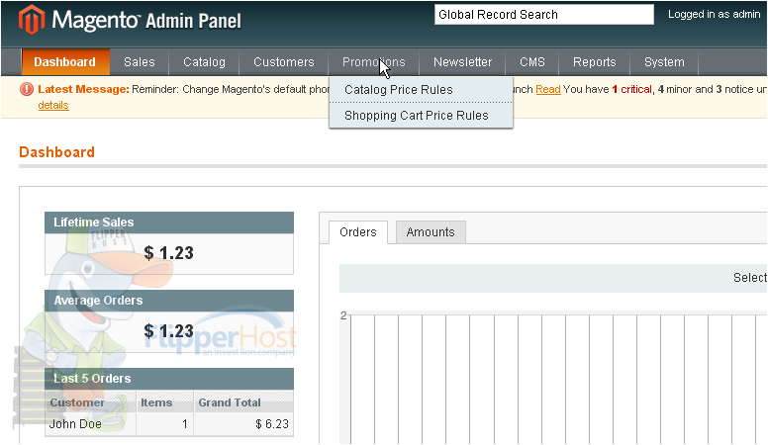This screenshot has height=445, width=768.
Task: Open the Newsletter menu
Action: tap(462, 62)
